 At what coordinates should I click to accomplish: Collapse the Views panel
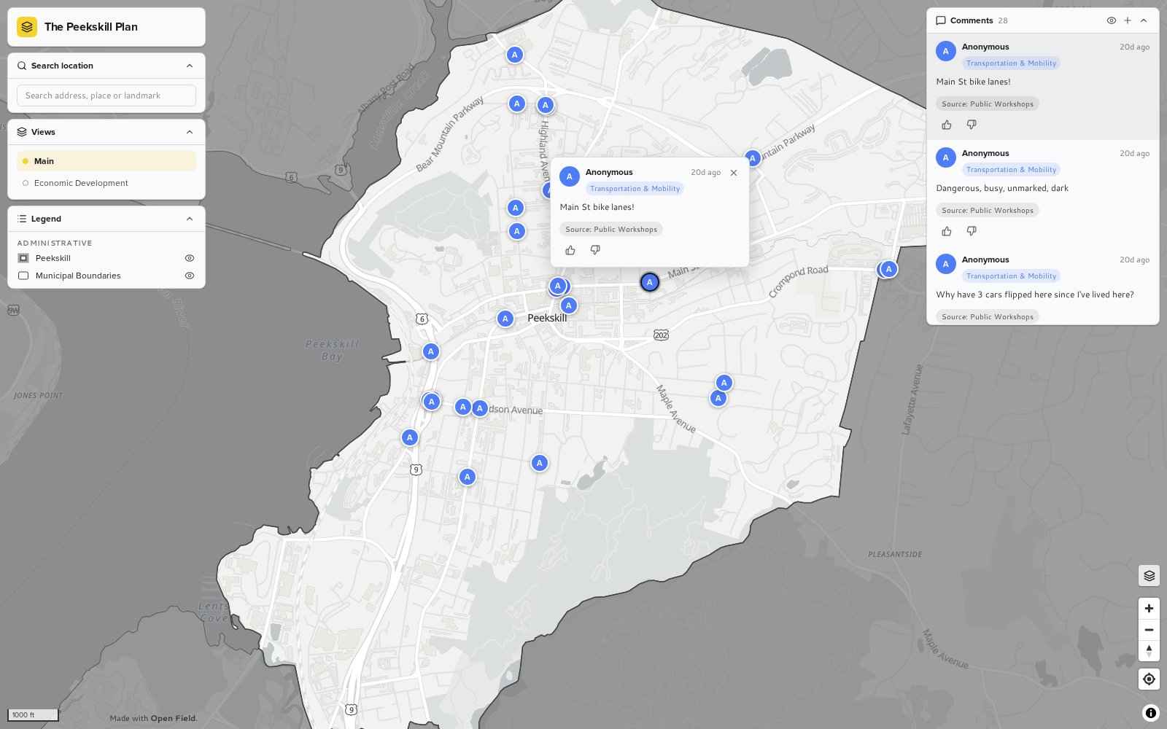pos(190,132)
